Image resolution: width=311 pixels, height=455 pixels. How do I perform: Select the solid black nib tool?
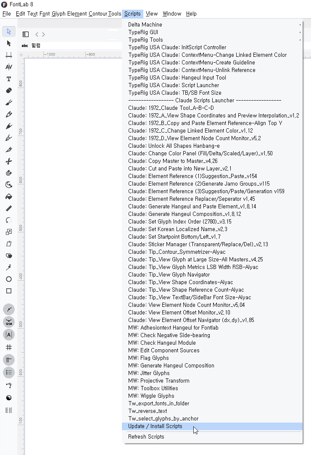pos(9,126)
